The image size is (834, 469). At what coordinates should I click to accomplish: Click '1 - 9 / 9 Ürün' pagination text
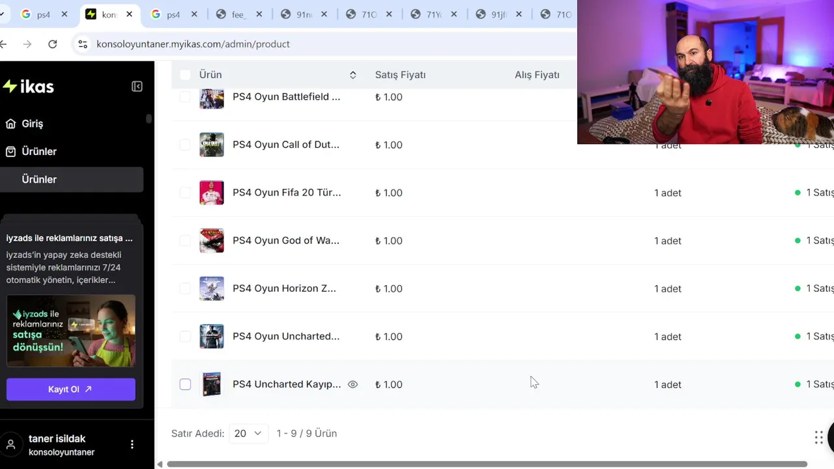(x=306, y=433)
